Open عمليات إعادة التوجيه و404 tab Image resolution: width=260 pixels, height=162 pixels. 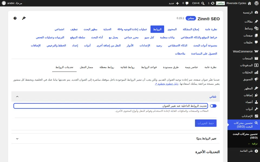[132, 29]
